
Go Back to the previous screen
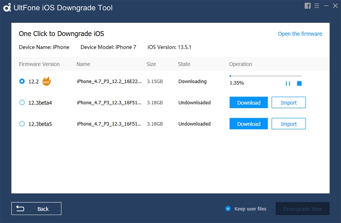(36, 209)
